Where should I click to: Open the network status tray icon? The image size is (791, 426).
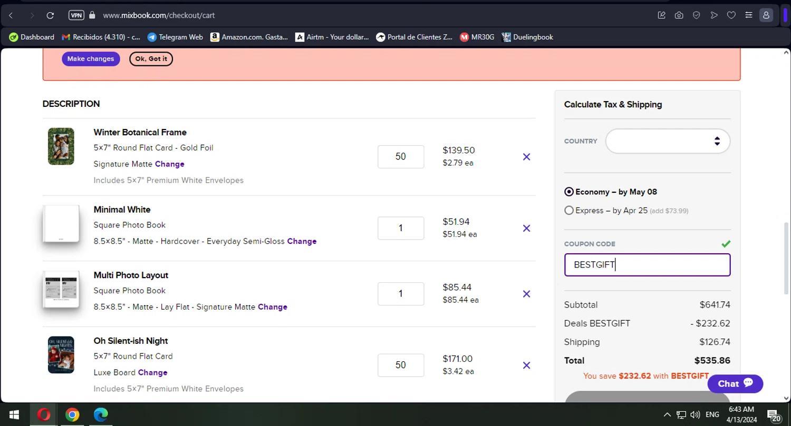click(681, 415)
